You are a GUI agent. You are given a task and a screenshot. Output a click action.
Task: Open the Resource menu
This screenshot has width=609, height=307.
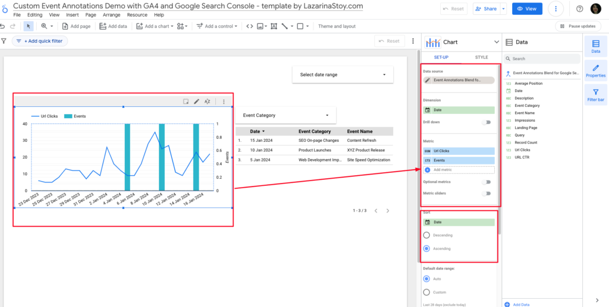click(137, 15)
